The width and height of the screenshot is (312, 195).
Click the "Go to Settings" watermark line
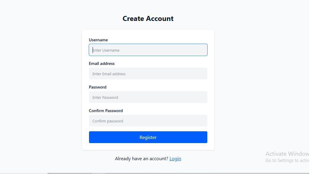287,160
